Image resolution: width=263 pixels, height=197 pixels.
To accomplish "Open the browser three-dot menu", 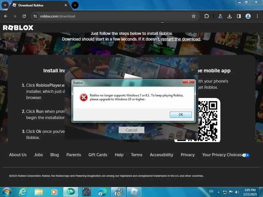I will click(257, 16).
